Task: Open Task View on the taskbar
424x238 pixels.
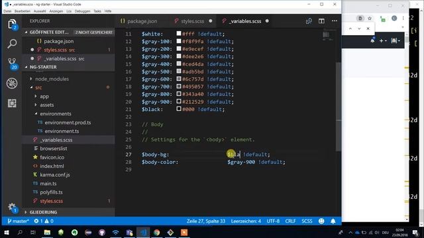Action: 33,232
